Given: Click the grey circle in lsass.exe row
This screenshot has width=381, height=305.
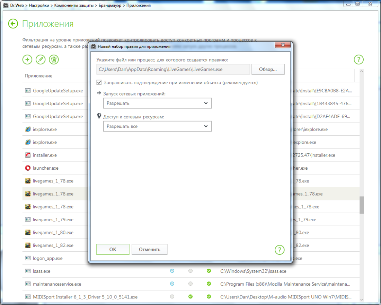Looking at the screenshot, I should click(x=190, y=271).
